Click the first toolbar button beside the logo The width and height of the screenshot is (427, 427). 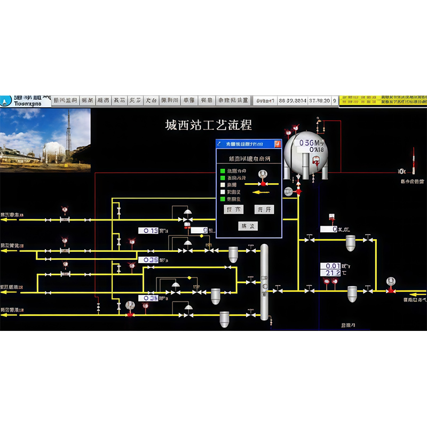tap(65, 100)
